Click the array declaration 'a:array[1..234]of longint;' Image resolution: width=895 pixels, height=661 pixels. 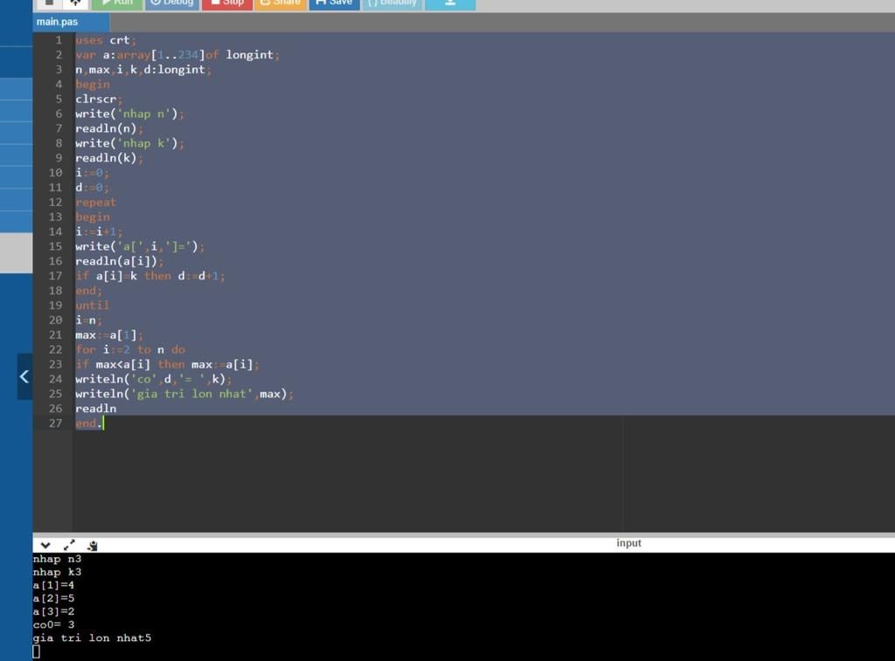click(x=191, y=55)
